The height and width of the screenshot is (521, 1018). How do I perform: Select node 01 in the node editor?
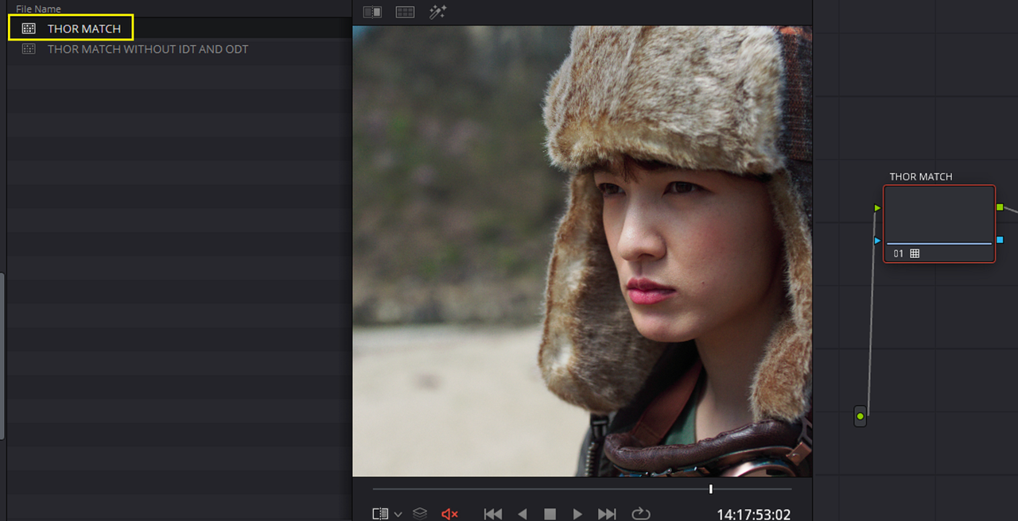pyautogui.click(x=939, y=224)
